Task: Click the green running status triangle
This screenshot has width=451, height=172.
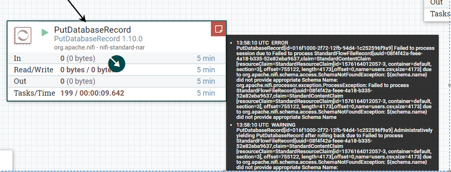Action: click(45, 33)
